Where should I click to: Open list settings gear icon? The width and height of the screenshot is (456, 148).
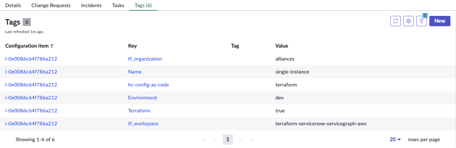[409, 21]
